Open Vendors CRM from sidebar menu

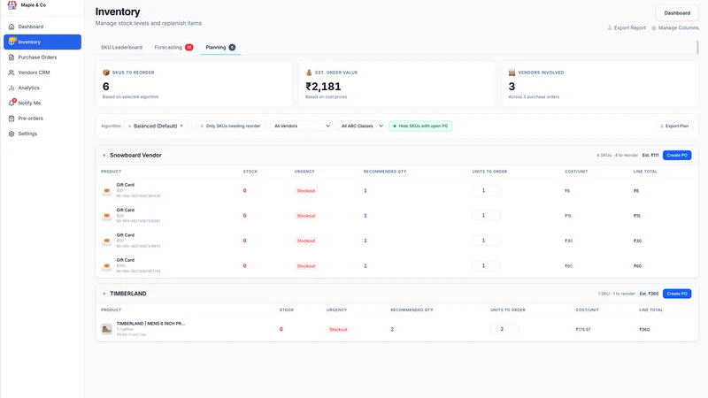pos(42,73)
